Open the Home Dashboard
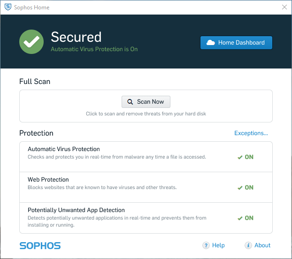Screen dimensions: 292x259 click(236, 43)
